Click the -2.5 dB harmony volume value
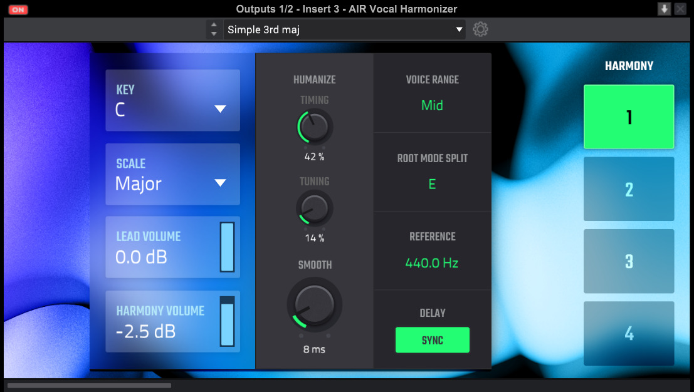694x392 pixels. pyautogui.click(x=145, y=331)
